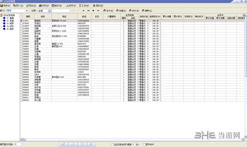Click phone cell 59816257

click(x=84, y=23)
